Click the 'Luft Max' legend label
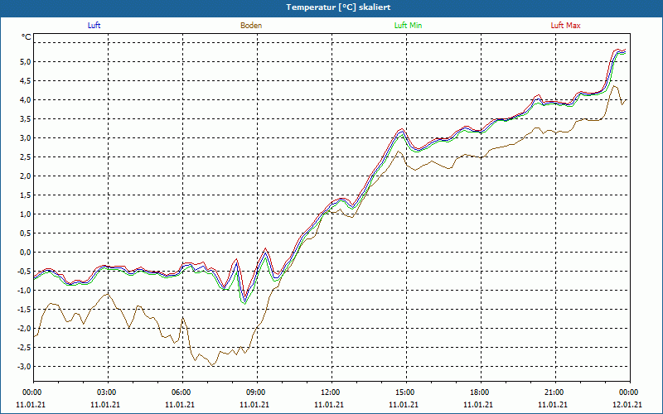Viewport: 663px width, 414px height. point(565,26)
